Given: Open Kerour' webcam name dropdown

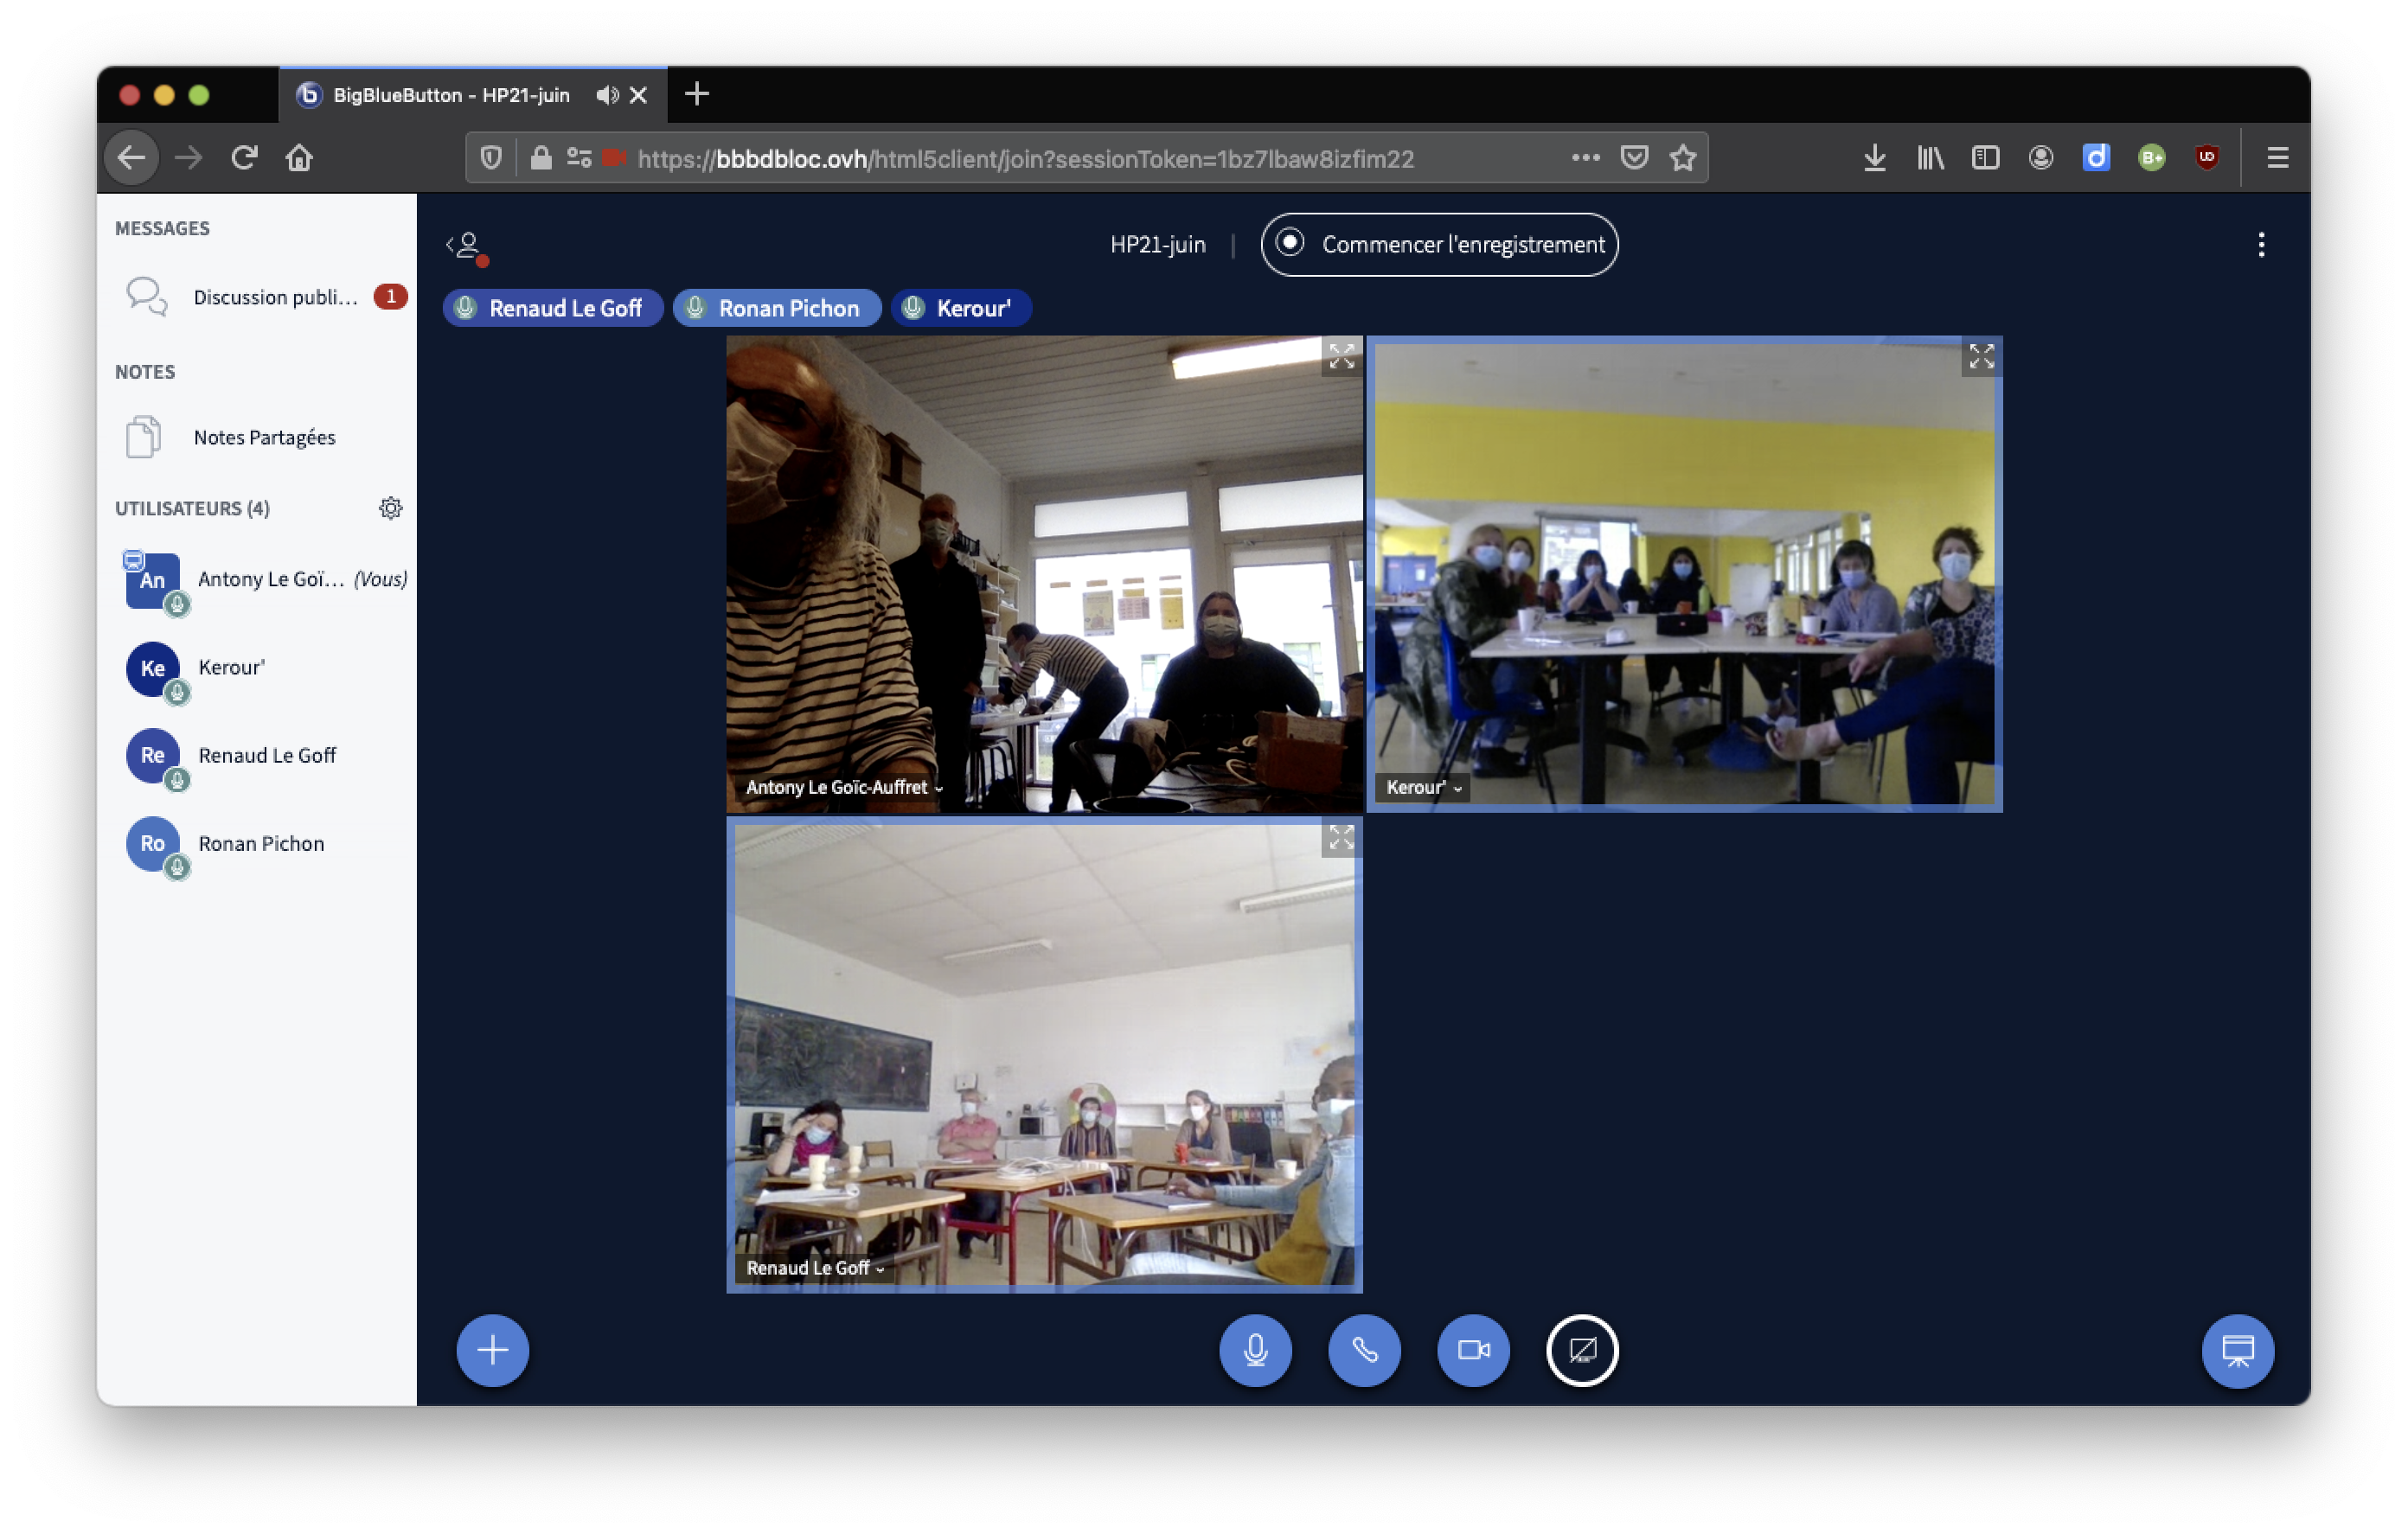Looking at the screenshot, I should 1423,788.
